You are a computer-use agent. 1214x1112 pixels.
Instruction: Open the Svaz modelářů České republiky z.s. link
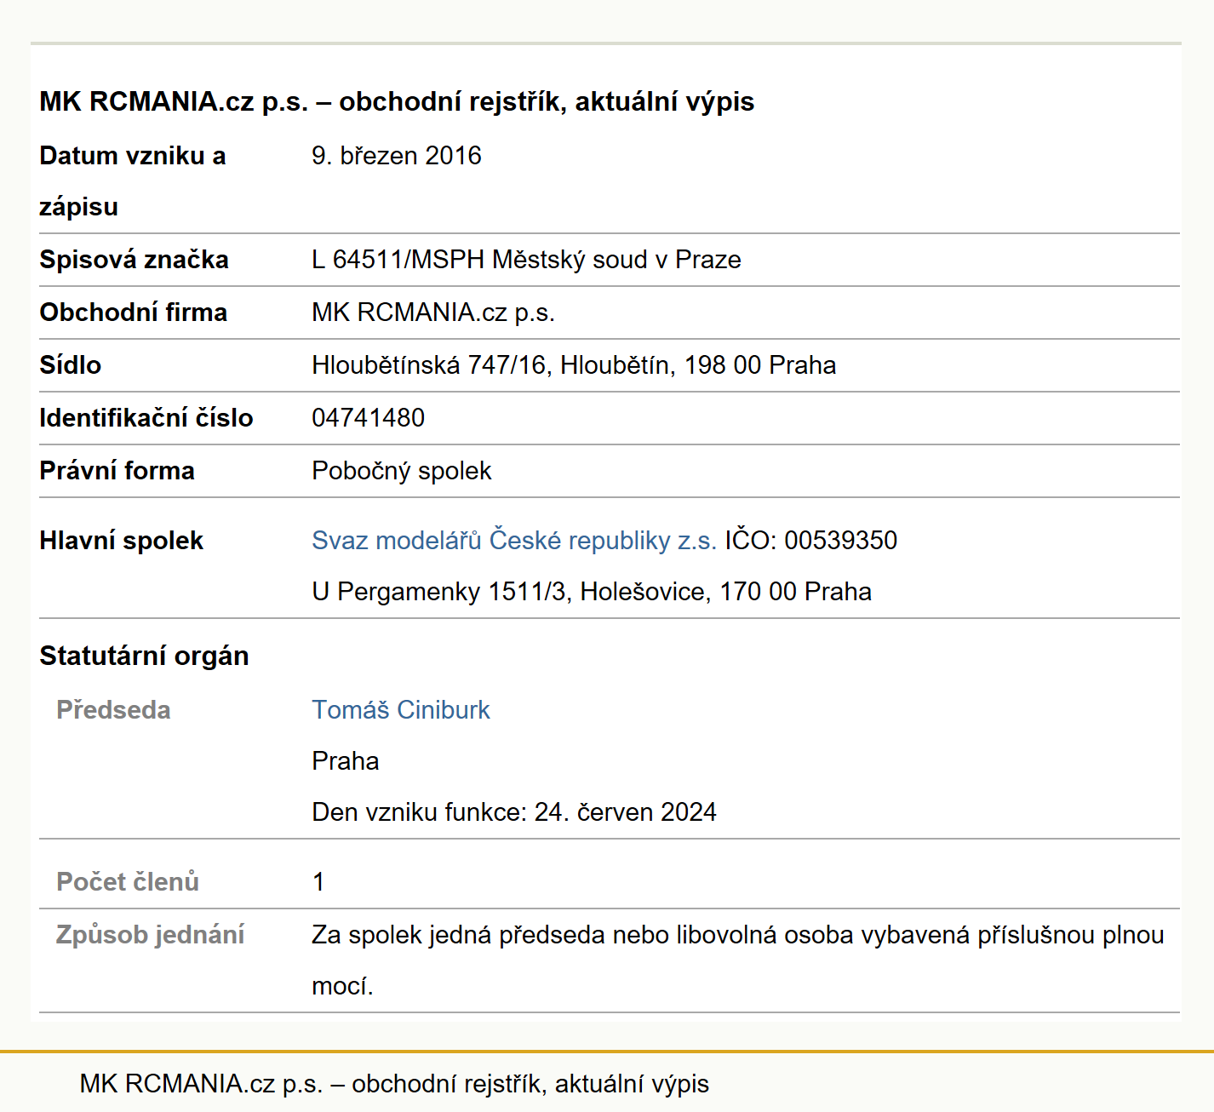[x=514, y=541]
